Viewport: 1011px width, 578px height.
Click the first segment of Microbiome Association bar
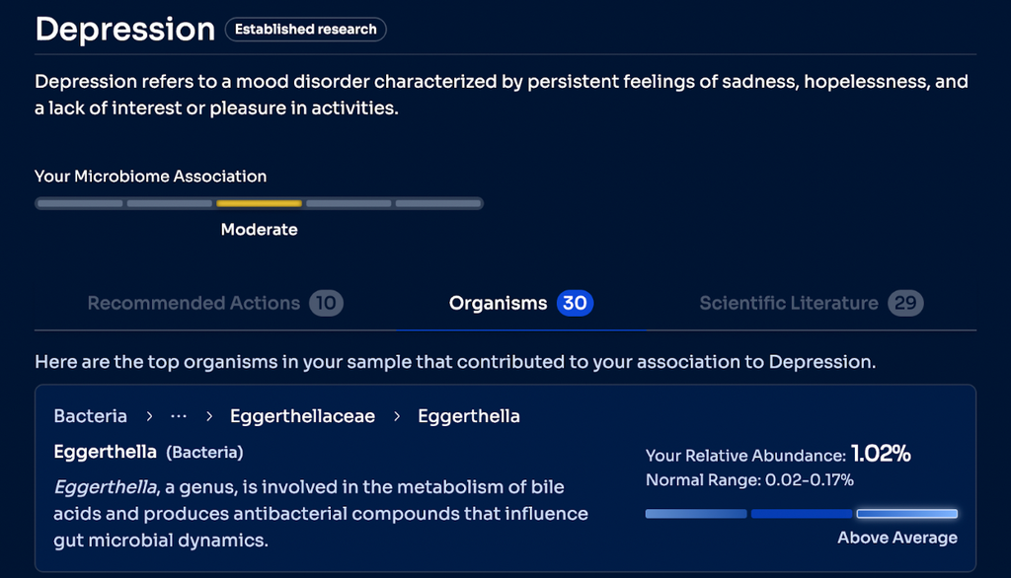[x=79, y=203]
